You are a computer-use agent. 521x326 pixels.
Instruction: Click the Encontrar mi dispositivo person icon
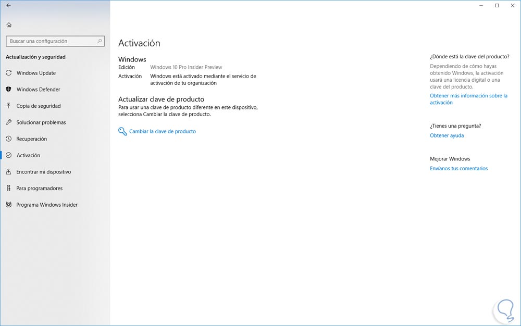point(9,172)
